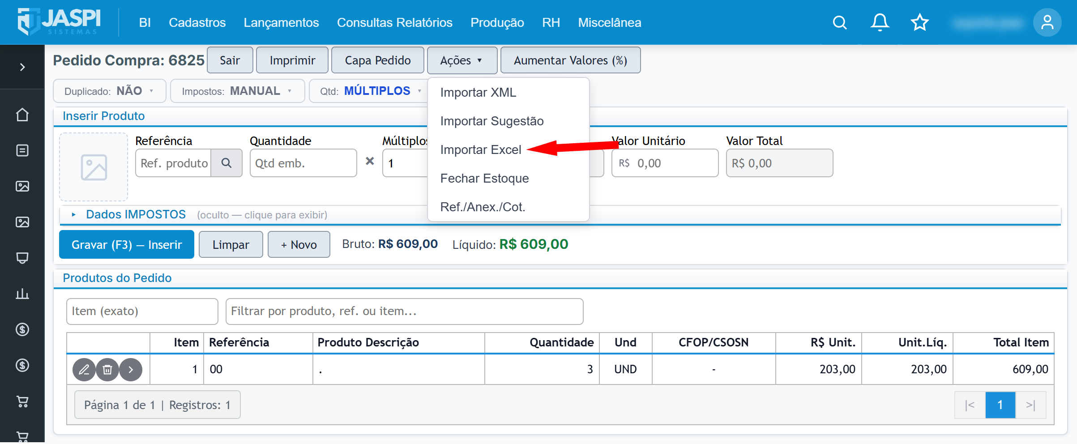Image resolution: width=1077 pixels, height=444 pixels.
Task: Open the bar chart sidebar icon
Action: [22, 294]
